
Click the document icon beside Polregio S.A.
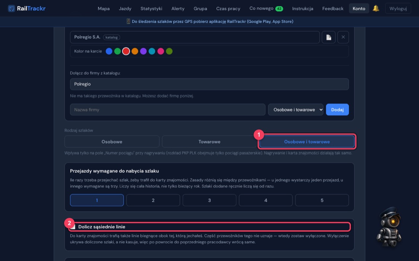tap(328, 37)
